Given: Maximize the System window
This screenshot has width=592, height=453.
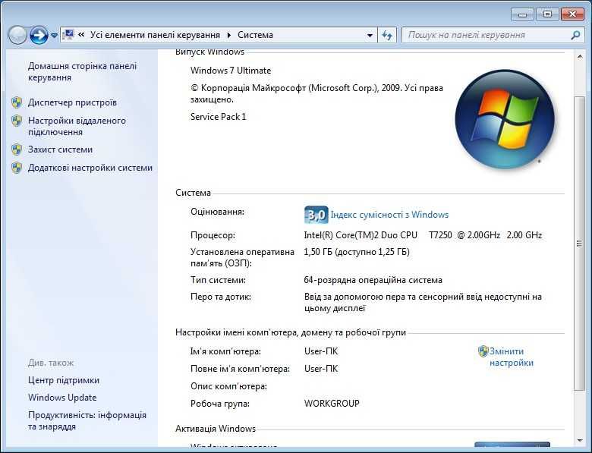Looking at the screenshot, I should (x=547, y=14).
